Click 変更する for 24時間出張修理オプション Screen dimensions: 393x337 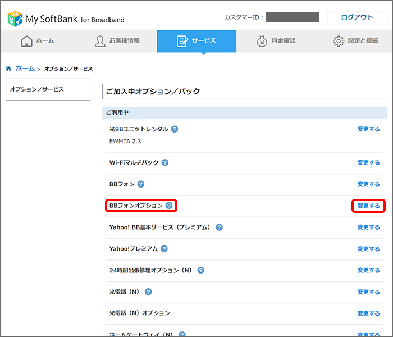click(368, 270)
